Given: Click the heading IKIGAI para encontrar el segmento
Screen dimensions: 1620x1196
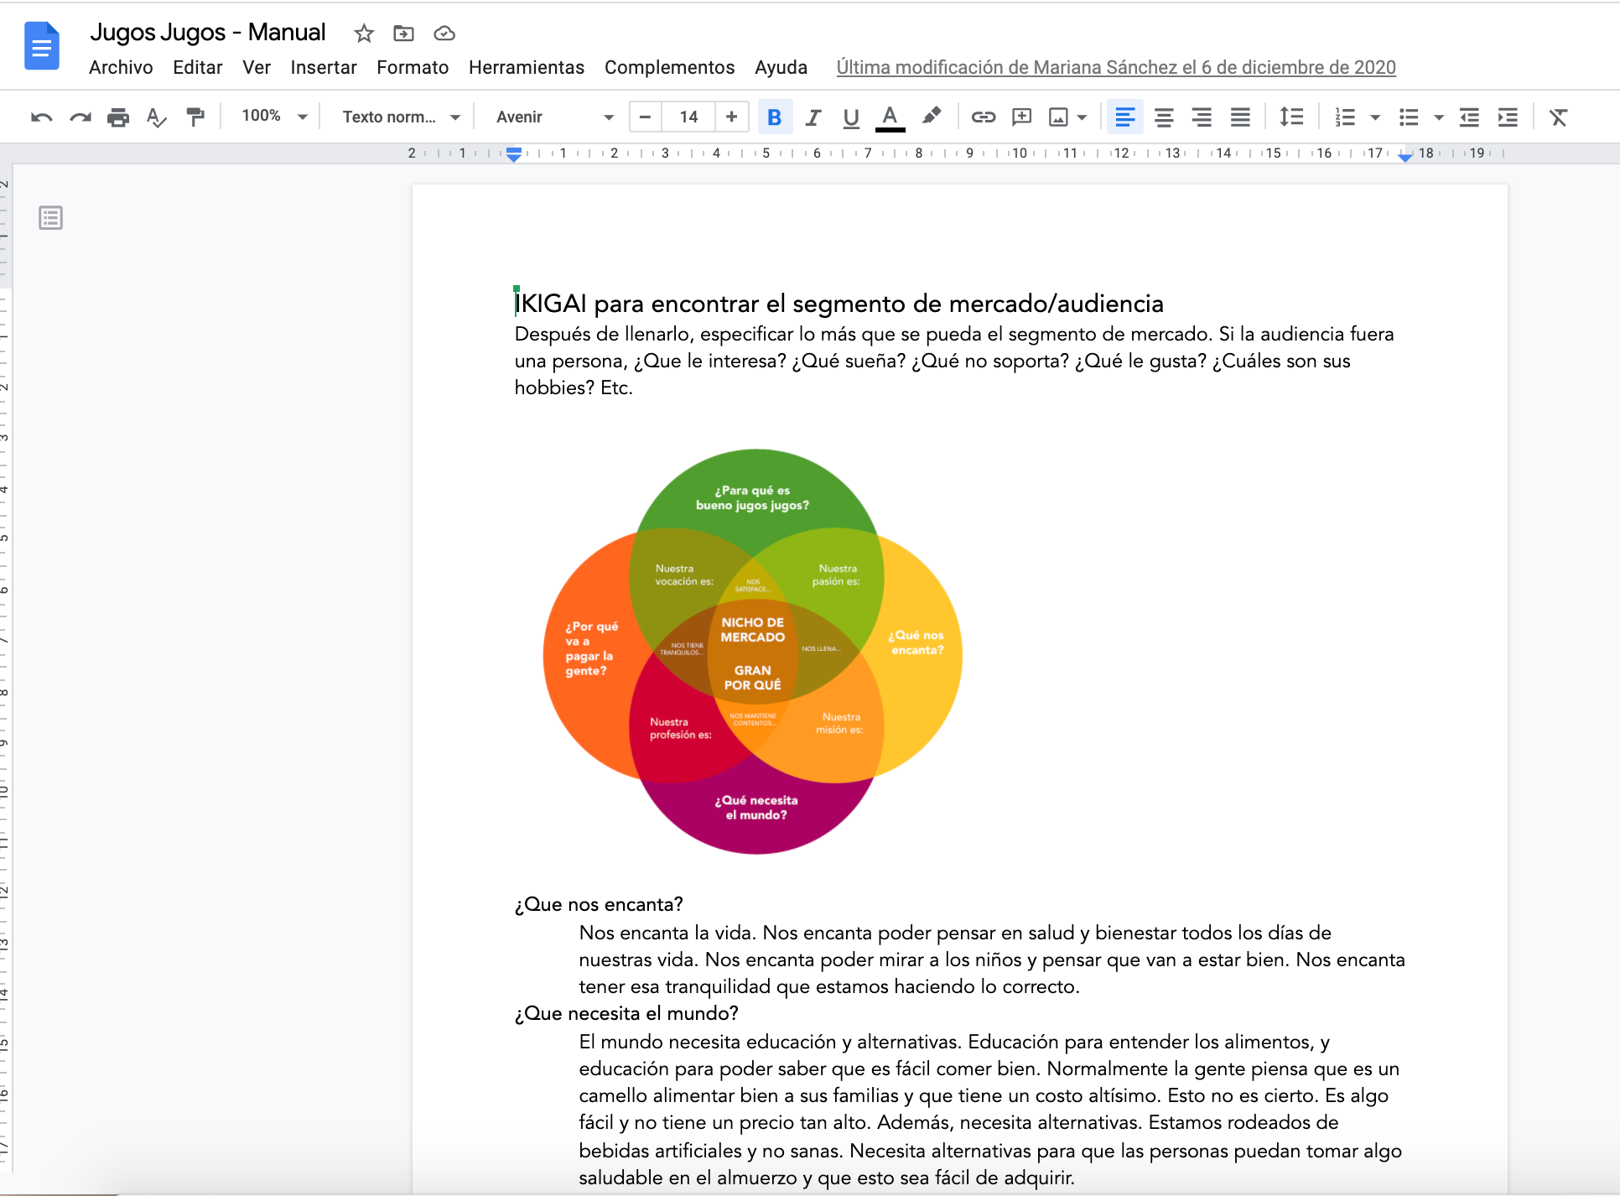Looking at the screenshot, I should (839, 303).
